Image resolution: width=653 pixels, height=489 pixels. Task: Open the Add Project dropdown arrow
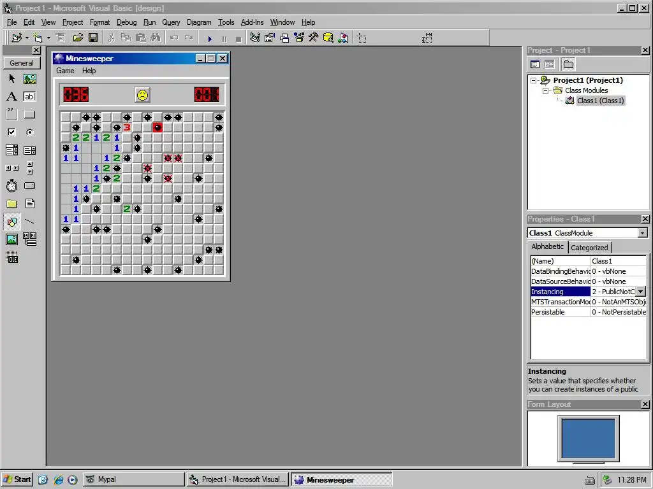tap(27, 38)
